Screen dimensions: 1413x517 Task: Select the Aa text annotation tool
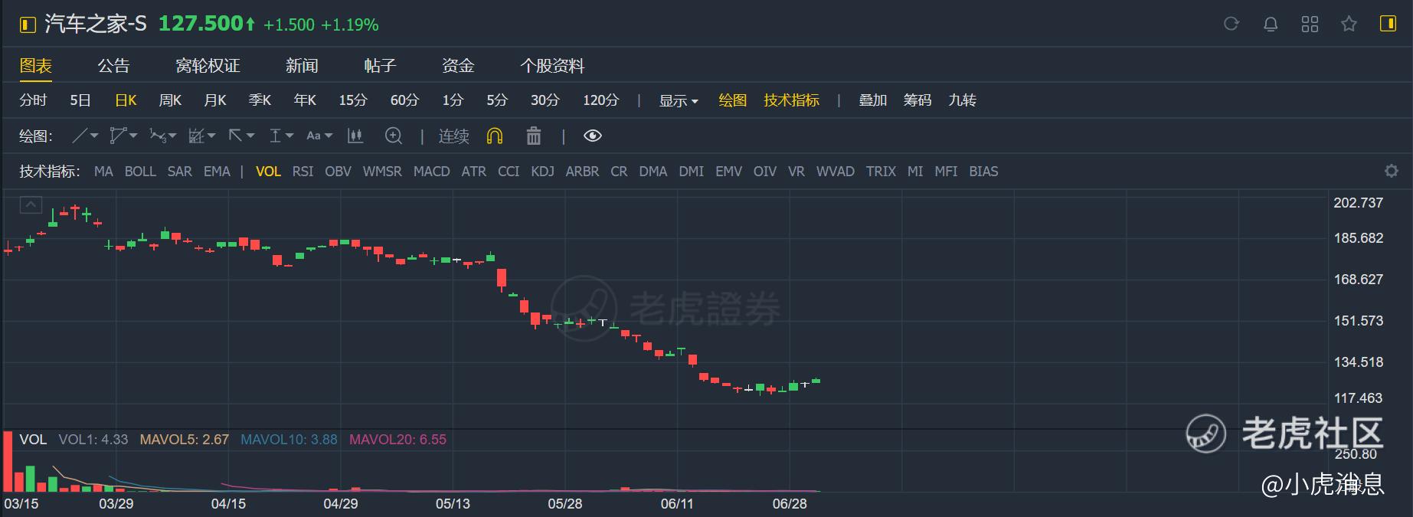pyautogui.click(x=313, y=136)
